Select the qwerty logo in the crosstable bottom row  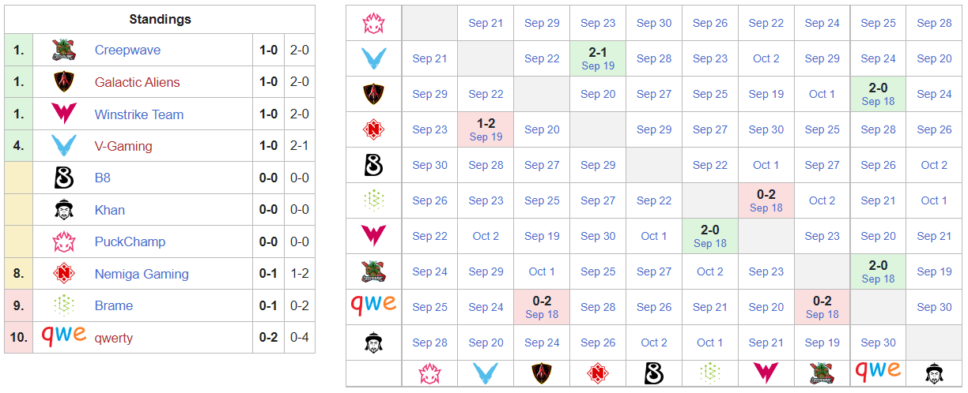pos(878,369)
